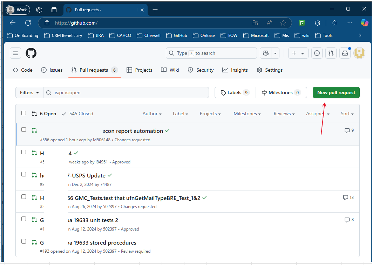Viewport: 372px width, 265px height.
Task: Expand the Sort dropdown
Action: 347,114
